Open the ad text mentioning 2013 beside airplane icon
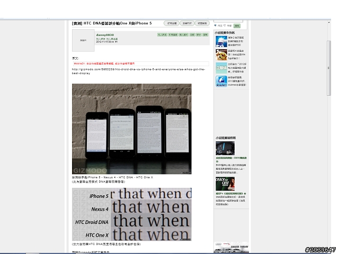The width and height of the screenshot is (339, 254). point(237,81)
